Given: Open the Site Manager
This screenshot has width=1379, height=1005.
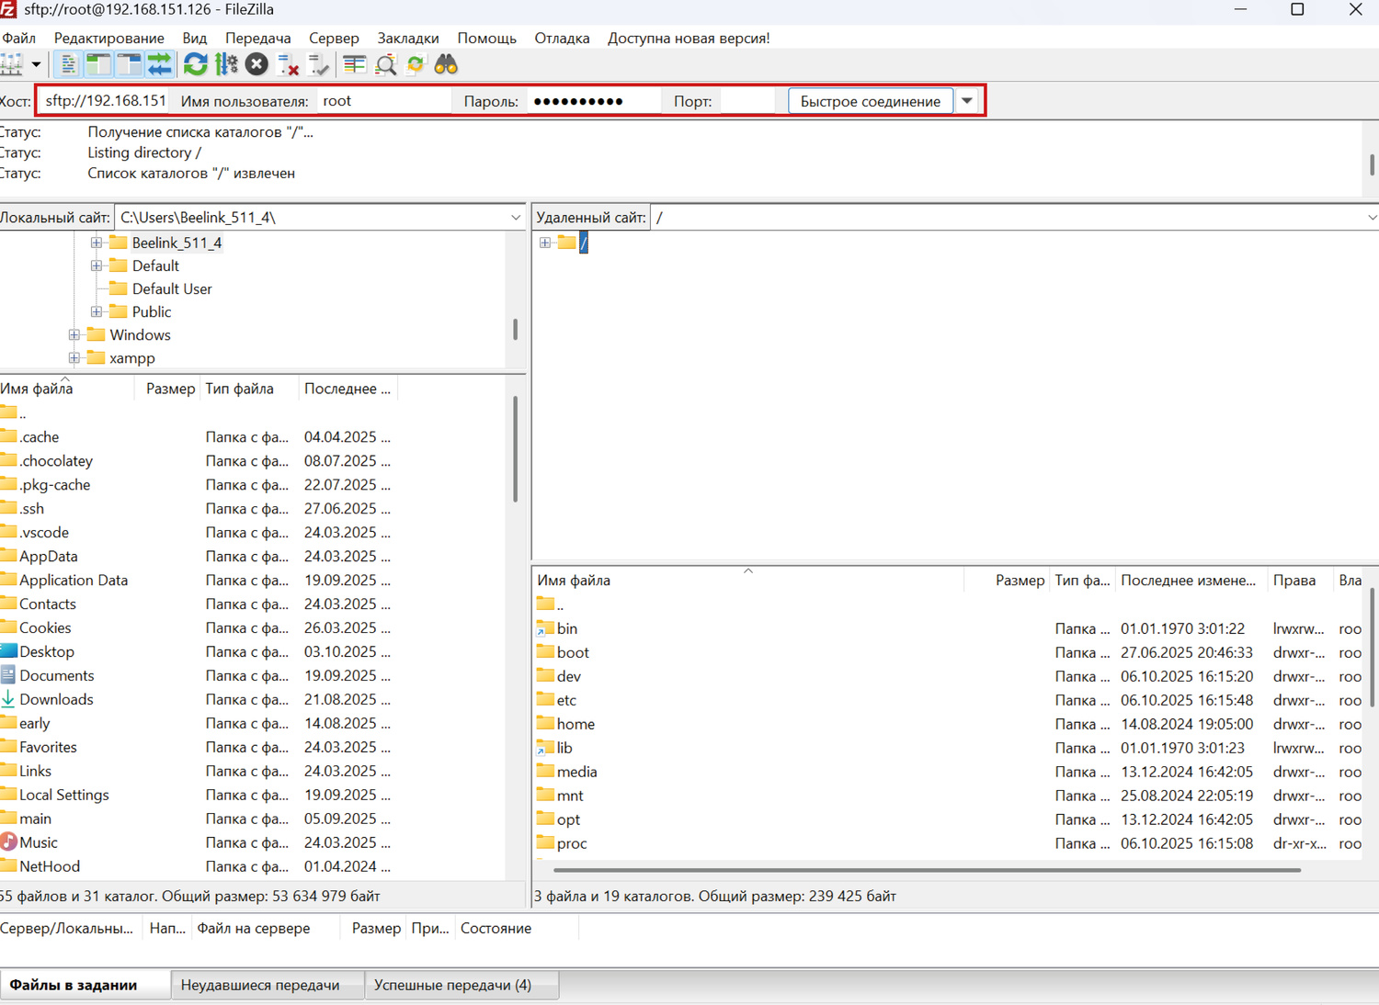Looking at the screenshot, I should coord(11,64).
